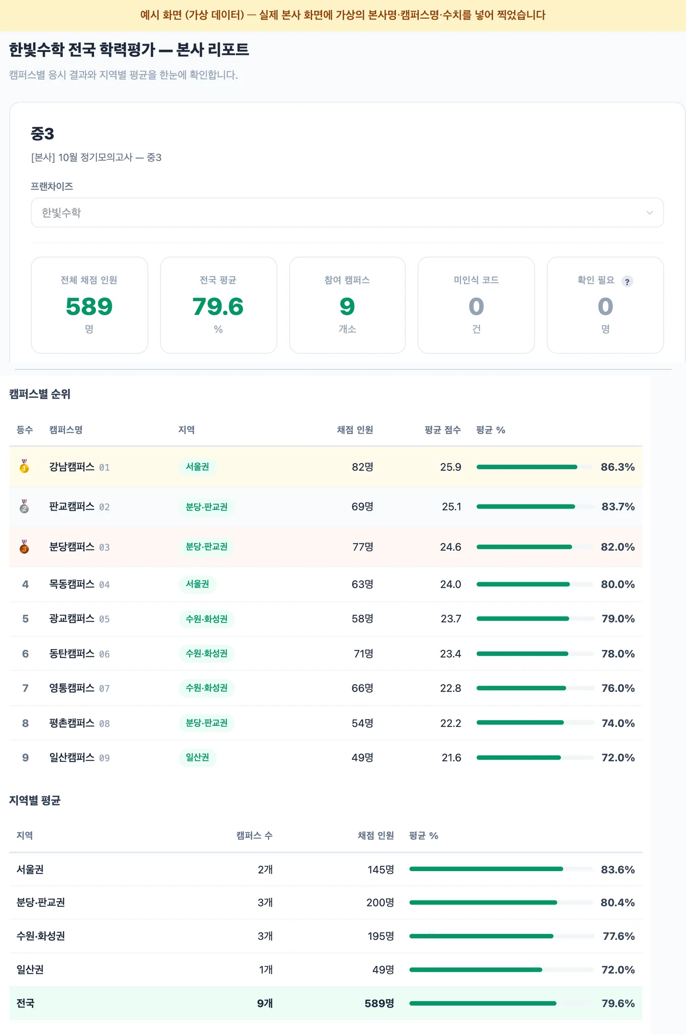Click the 일산권 tag on 일산캠퍼스 row
The height and width of the screenshot is (1034, 686).
(x=197, y=757)
